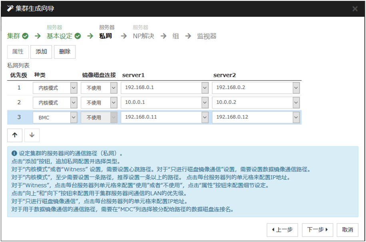Go to the NP解决 wizard step
366x242 pixels.
click(x=143, y=36)
